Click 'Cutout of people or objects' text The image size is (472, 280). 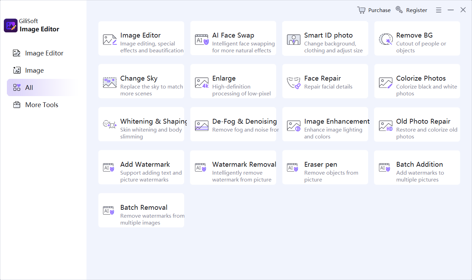point(421,47)
